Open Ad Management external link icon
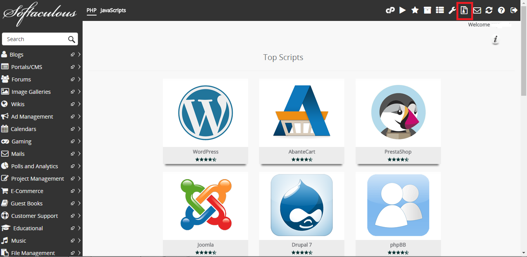The width and height of the screenshot is (527, 257). (73, 117)
